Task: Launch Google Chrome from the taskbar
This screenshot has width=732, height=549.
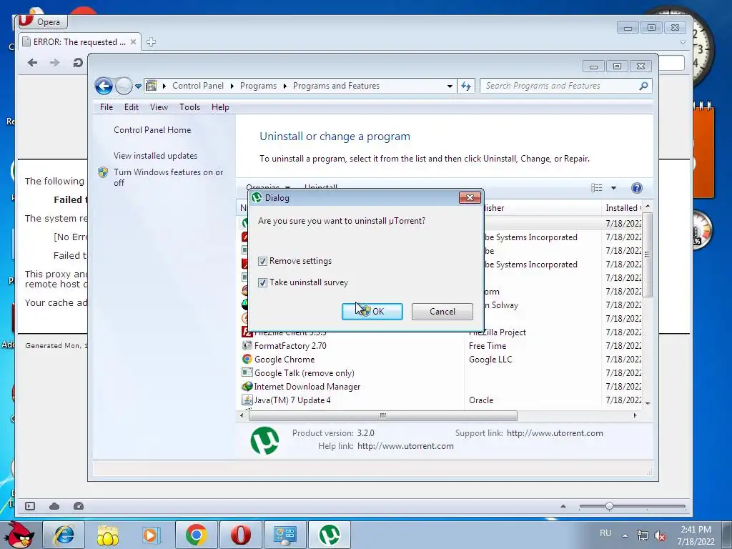Action: [196, 535]
